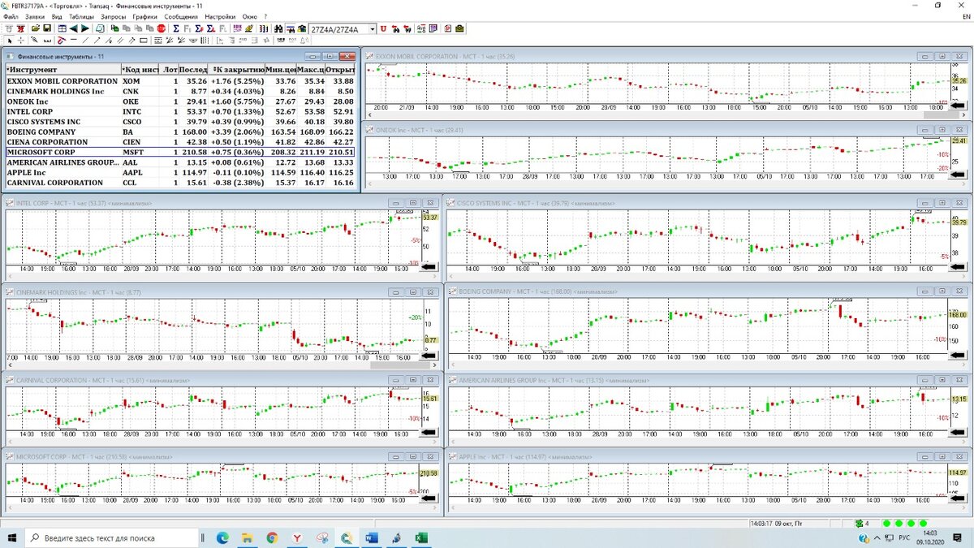Select the BOEING COMPANY row

[x=180, y=132]
